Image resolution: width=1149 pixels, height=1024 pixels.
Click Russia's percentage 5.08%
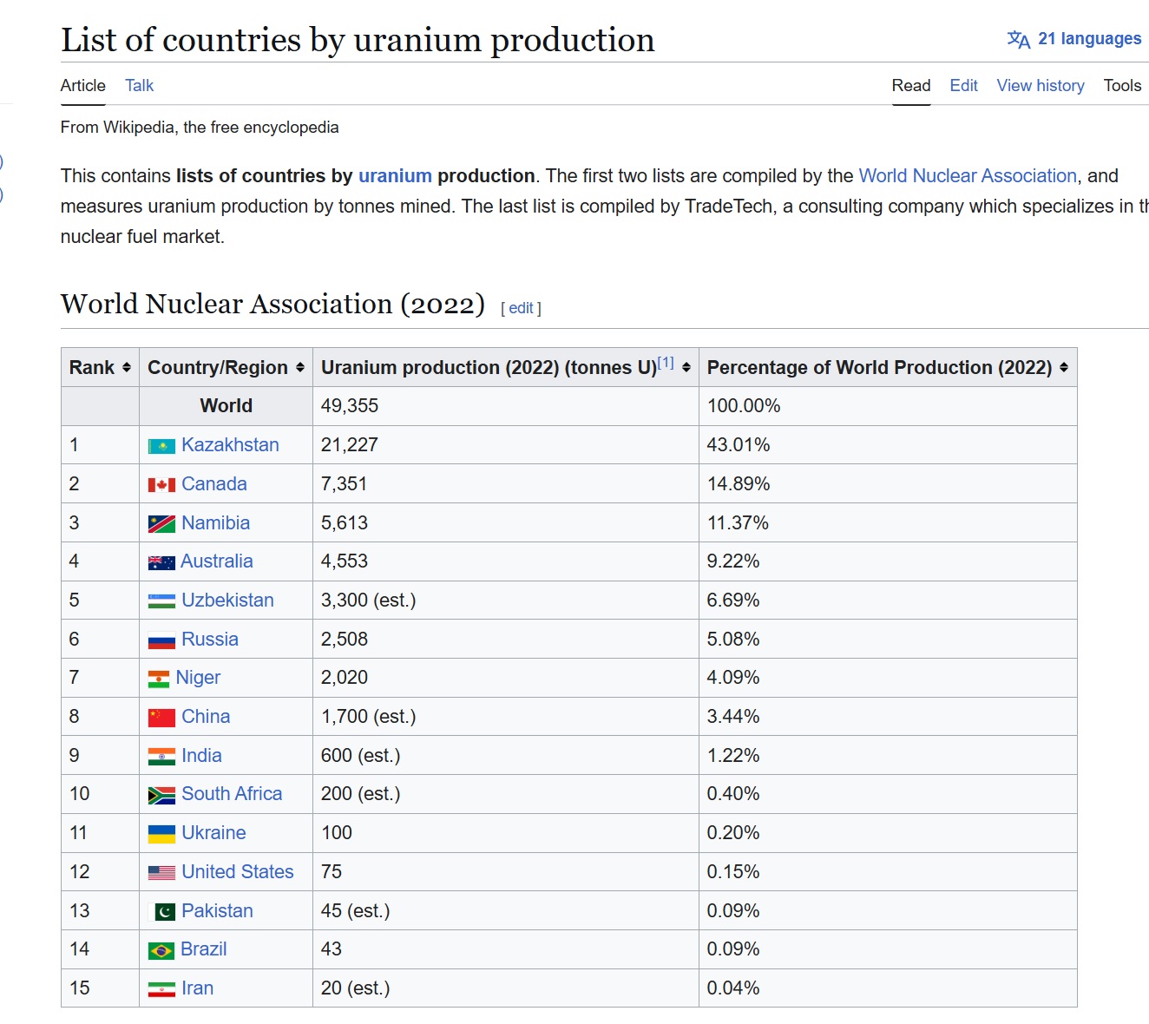tap(733, 640)
